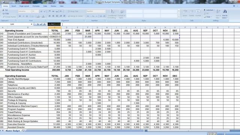The image size is (240, 135).
Task: Switch to the Insert ribbon tab
Action: [13, 6]
